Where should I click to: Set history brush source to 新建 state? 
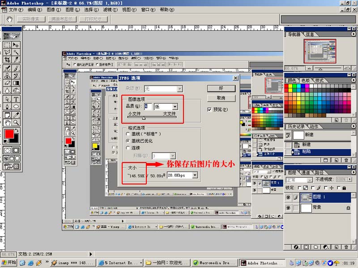pos(288,144)
